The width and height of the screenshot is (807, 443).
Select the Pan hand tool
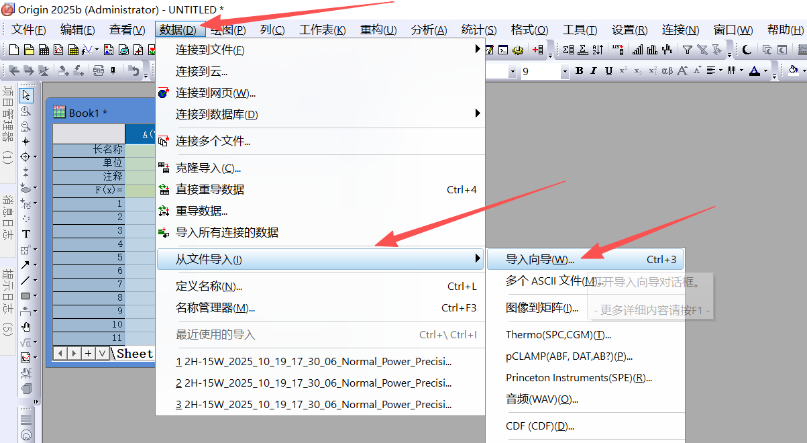[26, 327]
